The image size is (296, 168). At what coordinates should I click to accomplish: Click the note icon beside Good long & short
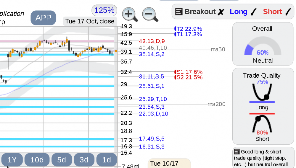[x=237, y=152]
